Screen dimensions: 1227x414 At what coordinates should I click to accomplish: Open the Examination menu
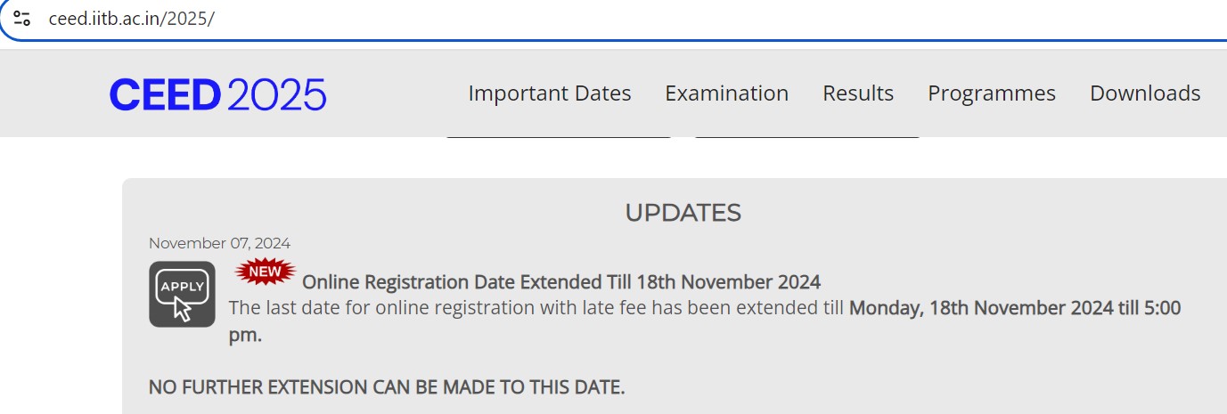pyautogui.click(x=726, y=93)
